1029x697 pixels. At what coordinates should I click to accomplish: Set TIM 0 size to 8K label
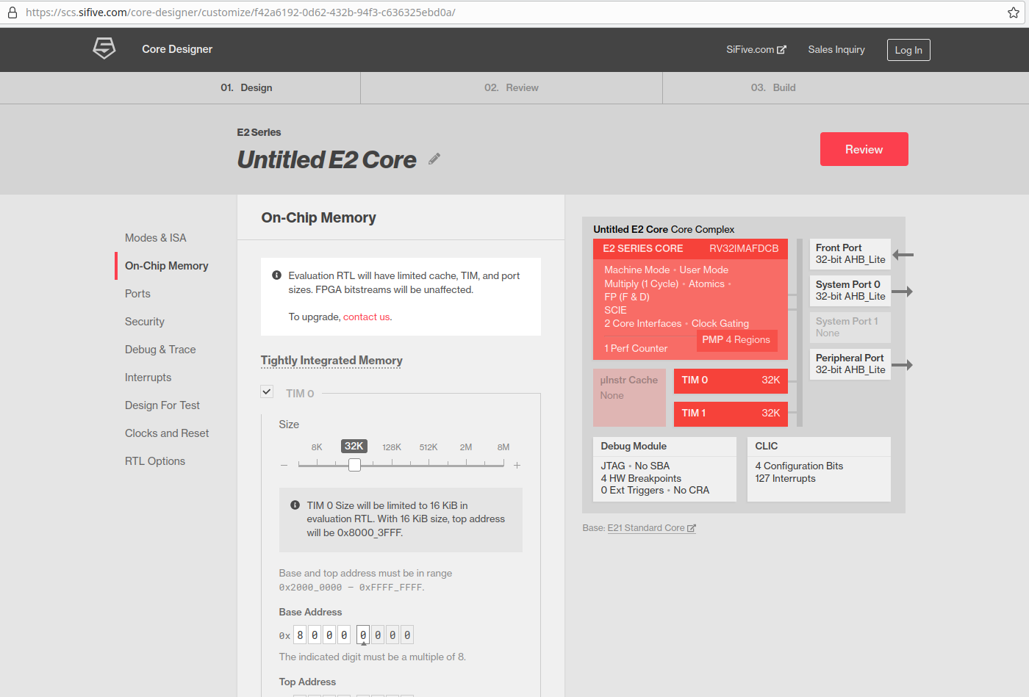(317, 447)
